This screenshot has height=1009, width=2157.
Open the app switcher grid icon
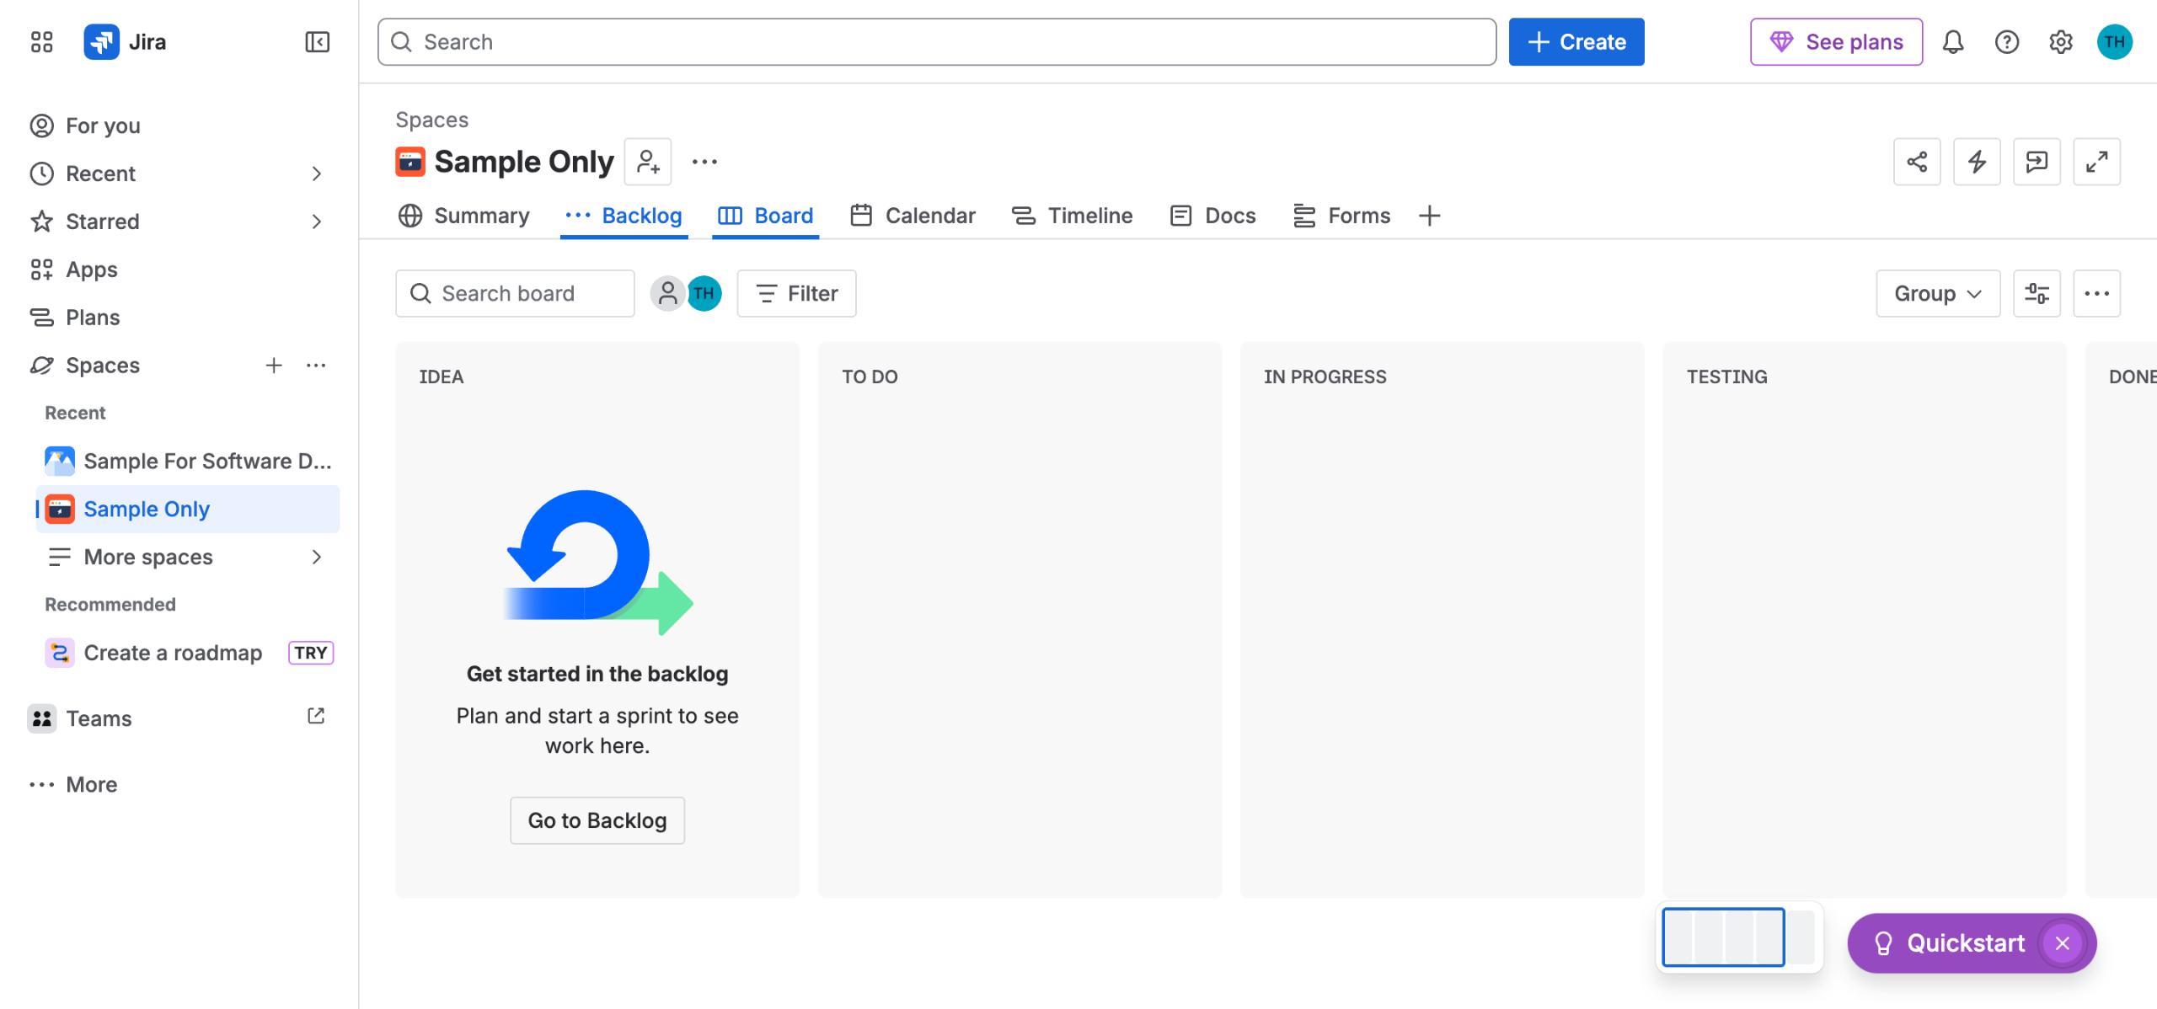tap(41, 41)
